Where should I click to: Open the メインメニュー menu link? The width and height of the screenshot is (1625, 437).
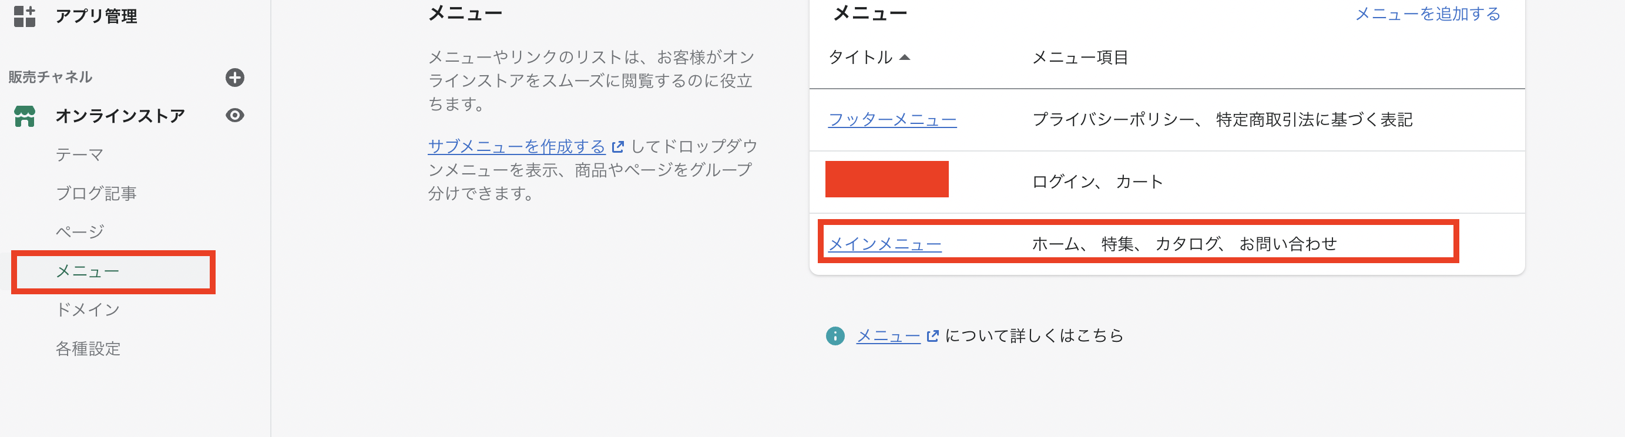pyautogui.click(x=884, y=244)
